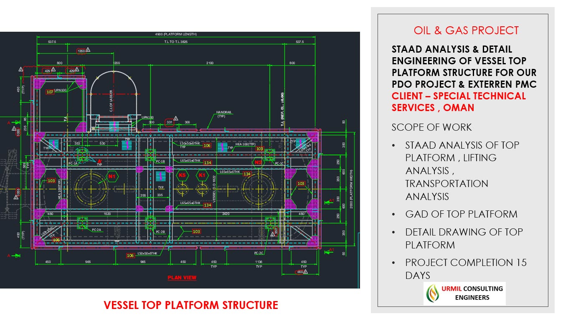Click the '2000 (PLATFORM WIDTH)' dimension

click(352, 189)
